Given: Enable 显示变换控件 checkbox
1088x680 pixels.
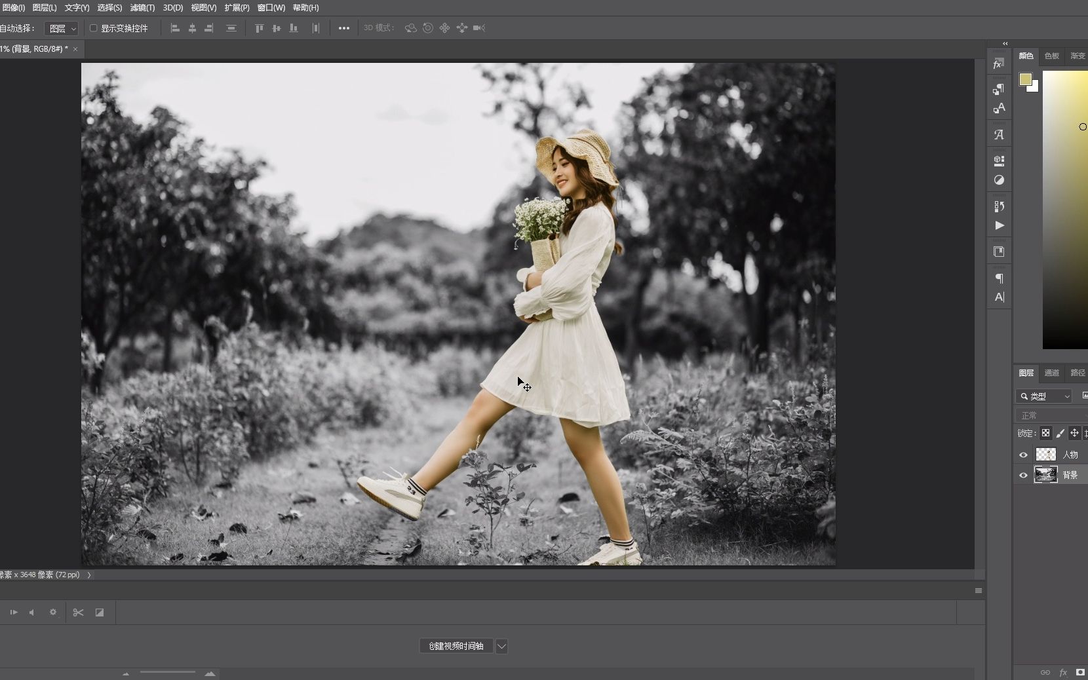Looking at the screenshot, I should 94,28.
